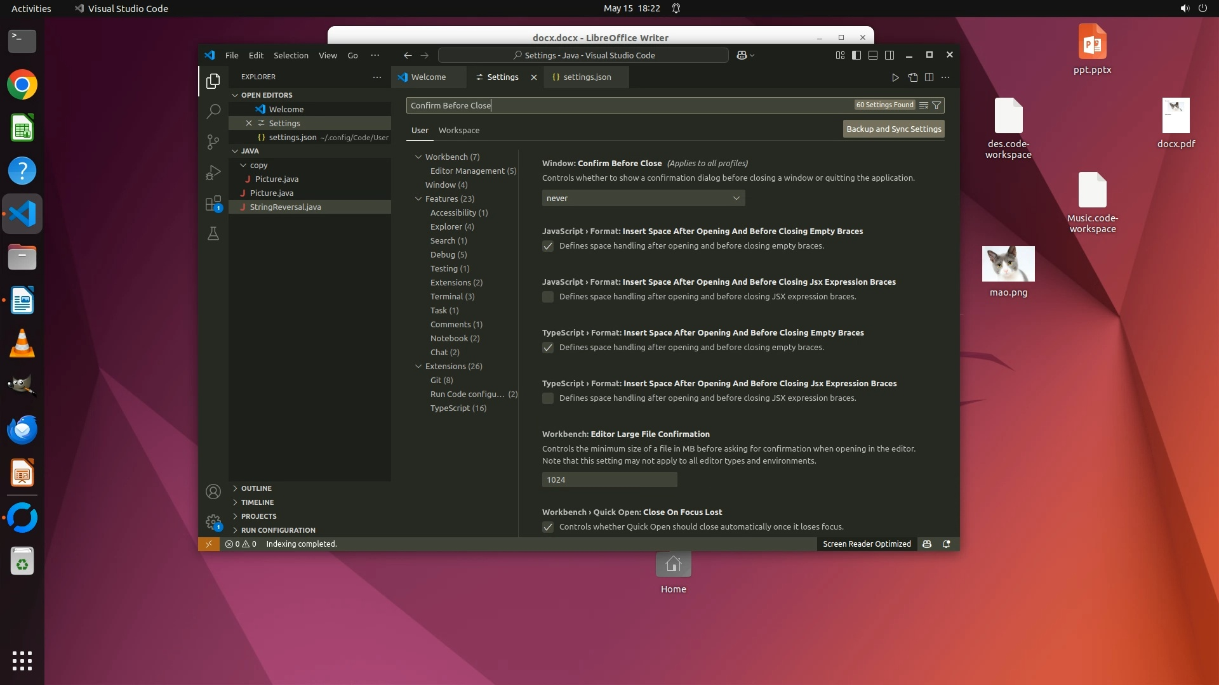Click the Accounts icon in activity bar
The height and width of the screenshot is (685, 1219).
tap(213, 492)
